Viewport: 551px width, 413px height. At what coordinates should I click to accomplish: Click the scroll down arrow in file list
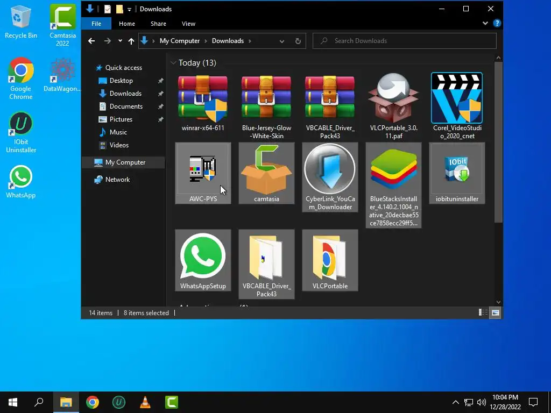(498, 302)
